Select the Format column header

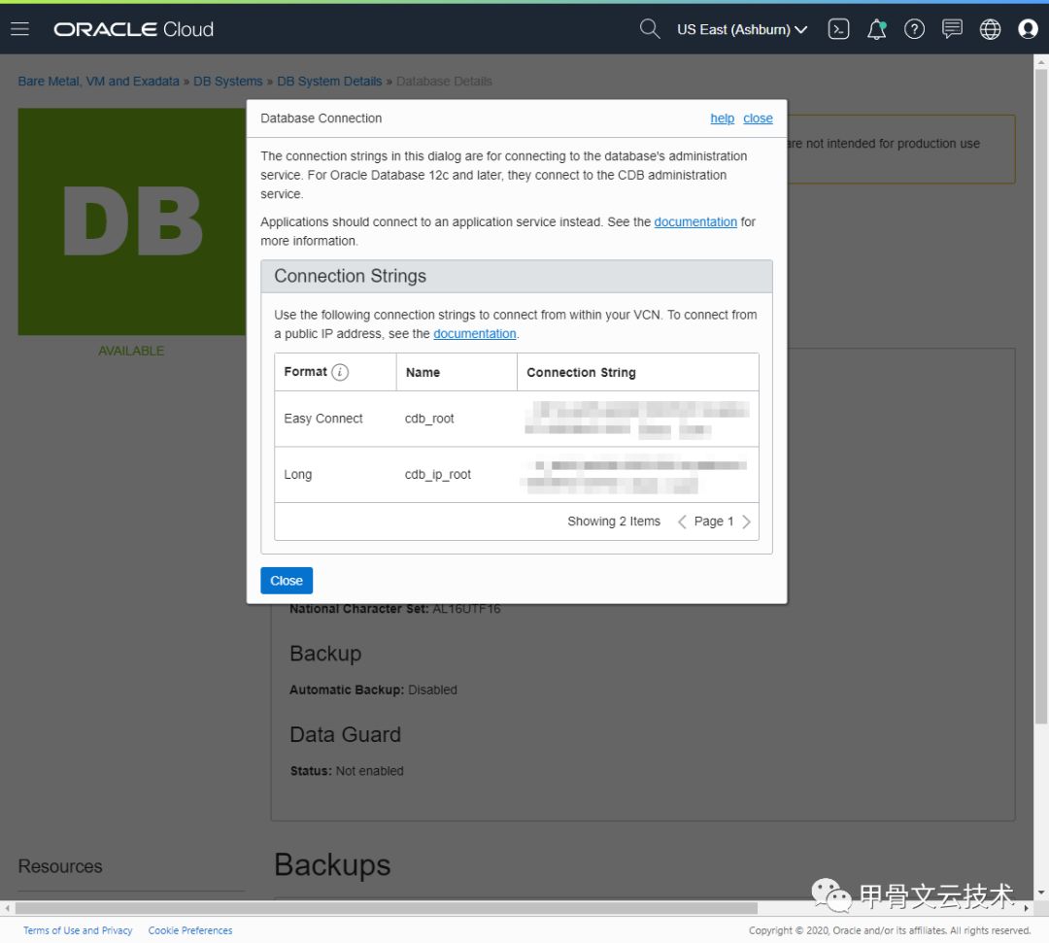[x=335, y=372]
